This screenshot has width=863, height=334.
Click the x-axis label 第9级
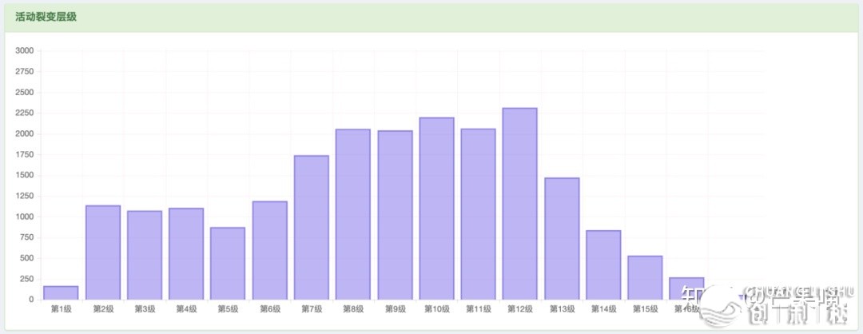pyautogui.click(x=396, y=309)
